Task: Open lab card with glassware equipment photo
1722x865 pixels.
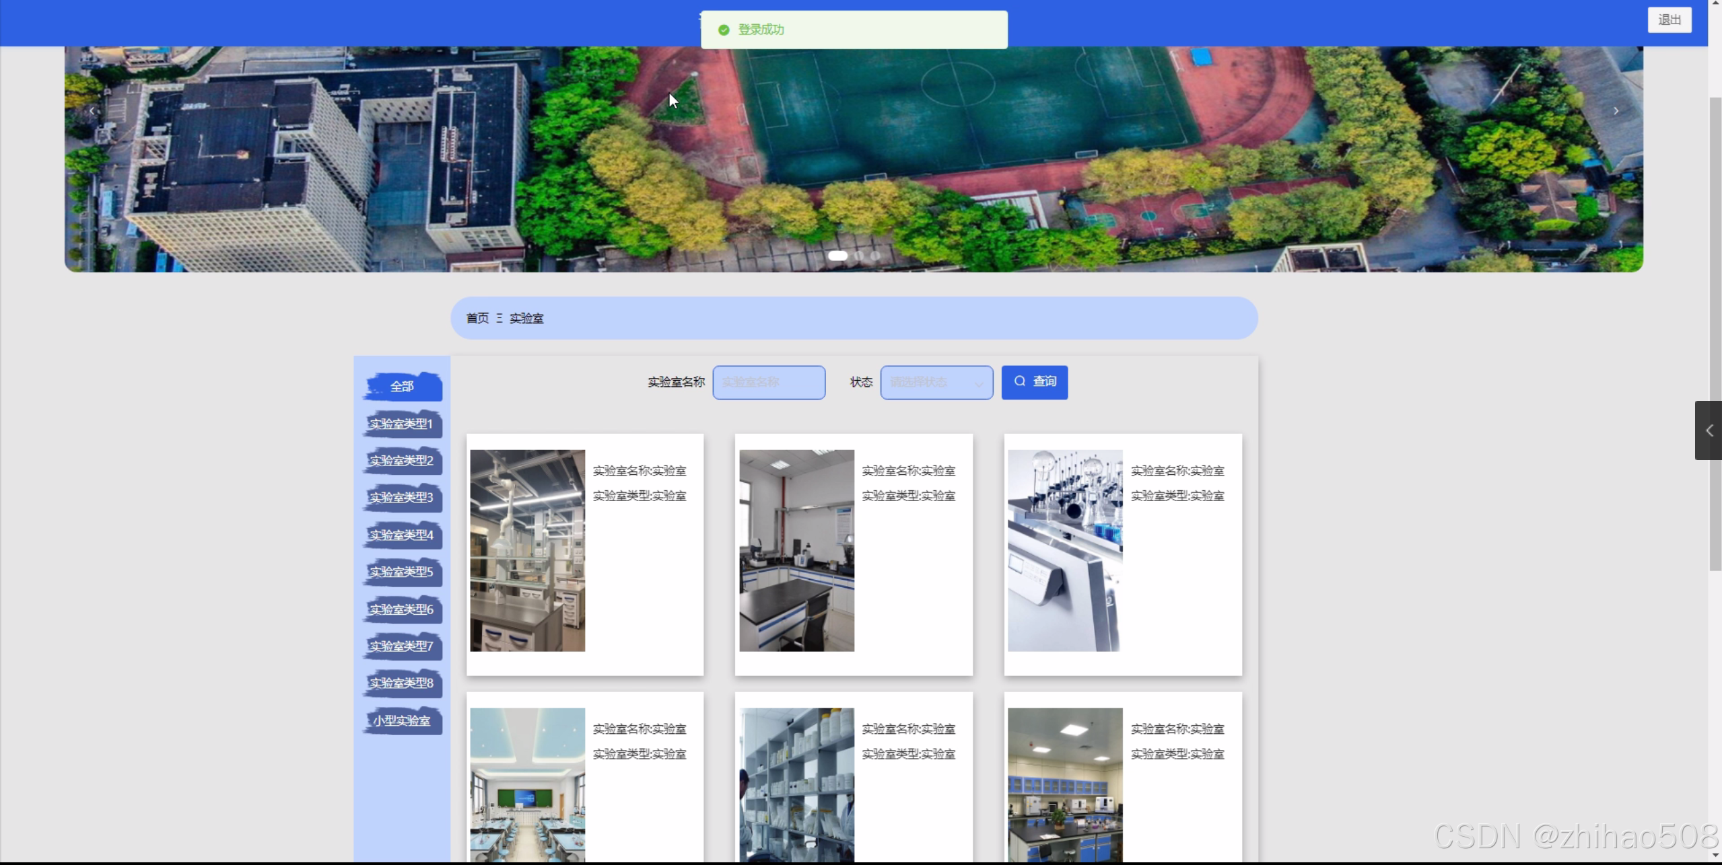Action: 1064,550
